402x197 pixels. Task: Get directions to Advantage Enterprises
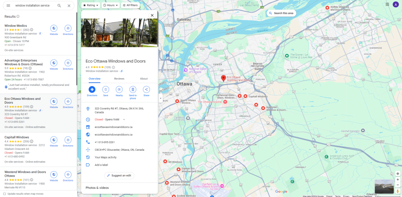[68, 63]
